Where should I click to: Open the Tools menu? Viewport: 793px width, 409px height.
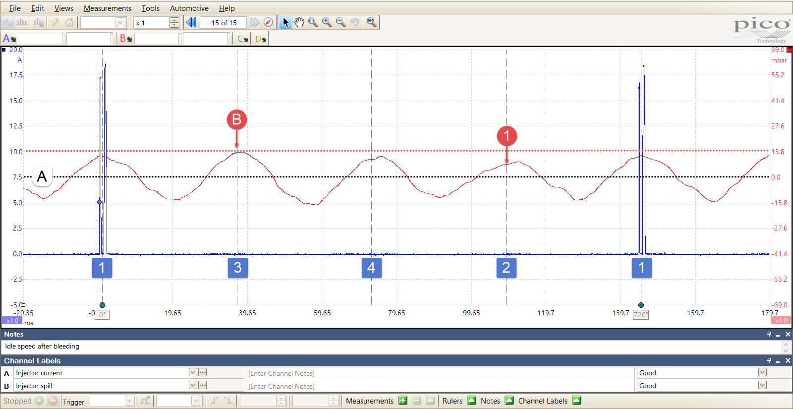[151, 8]
